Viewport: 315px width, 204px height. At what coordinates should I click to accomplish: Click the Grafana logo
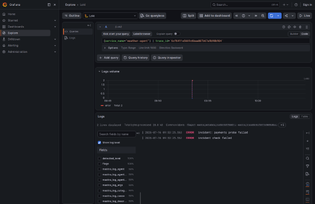coord(5,5)
